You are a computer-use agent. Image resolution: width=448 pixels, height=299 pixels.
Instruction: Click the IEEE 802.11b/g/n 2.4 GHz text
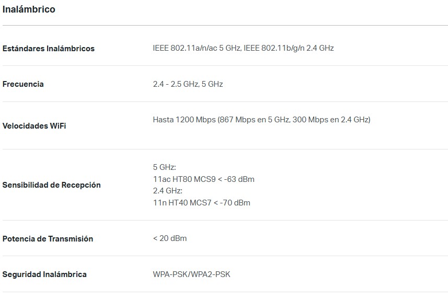289,48
